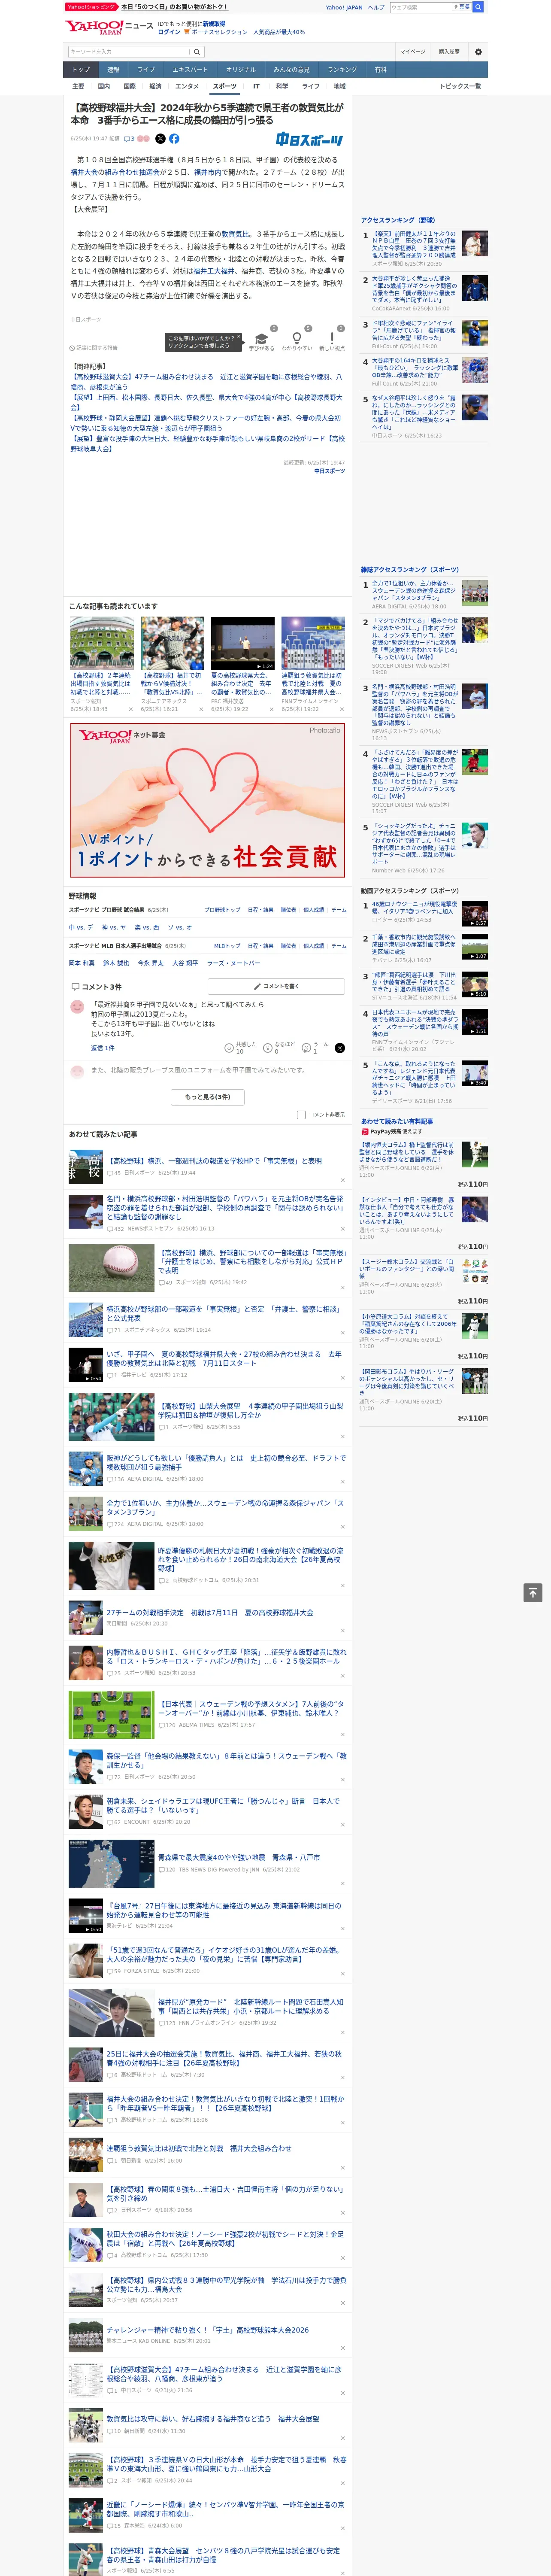The image size is (551, 2576).
Task: Click the top ウェブ検索 input field
Action: coord(420,7)
